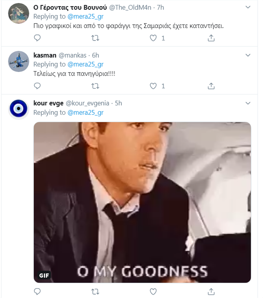The width and height of the screenshot is (263, 298).
Task: Share kasman's tweet
Action: click(x=211, y=86)
